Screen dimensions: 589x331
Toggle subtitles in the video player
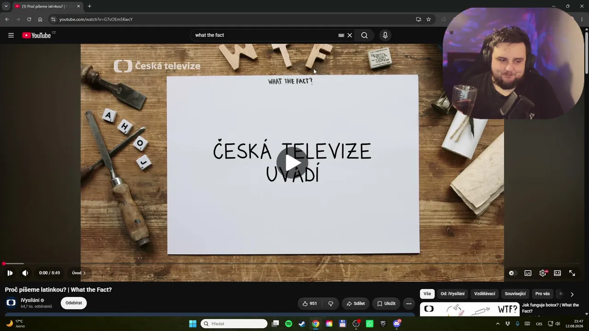528,273
